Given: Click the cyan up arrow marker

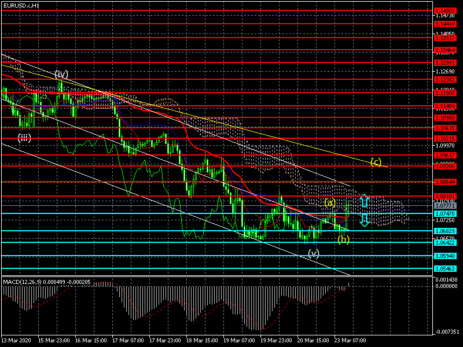Looking at the screenshot, I should (x=364, y=202).
